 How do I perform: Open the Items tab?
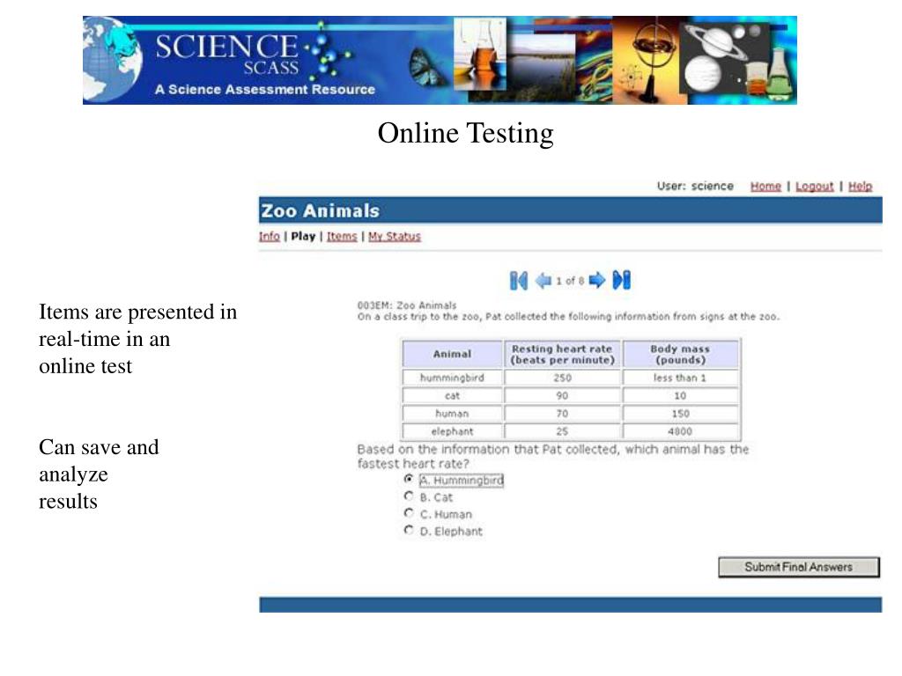[342, 236]
